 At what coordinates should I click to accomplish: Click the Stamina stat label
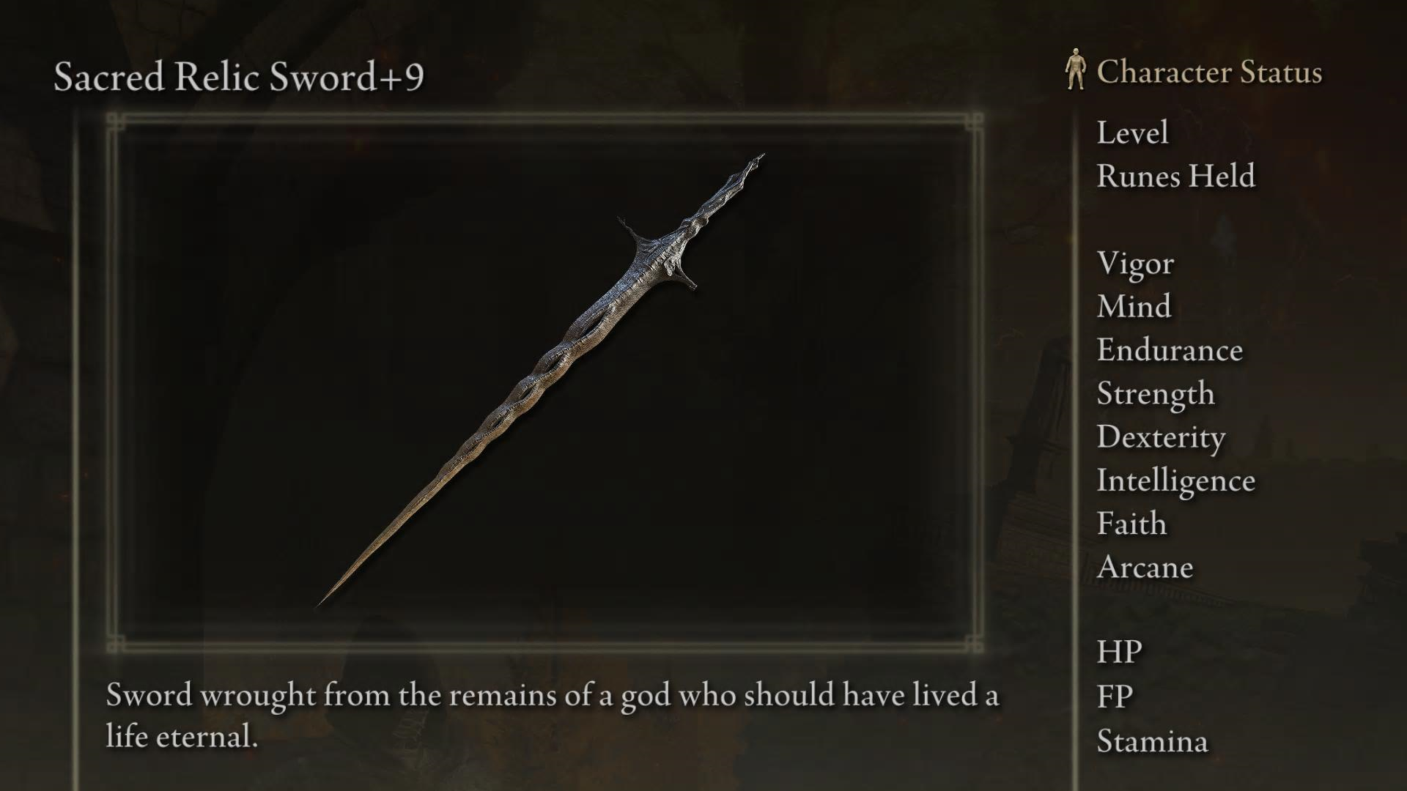tap(1152, 741)
